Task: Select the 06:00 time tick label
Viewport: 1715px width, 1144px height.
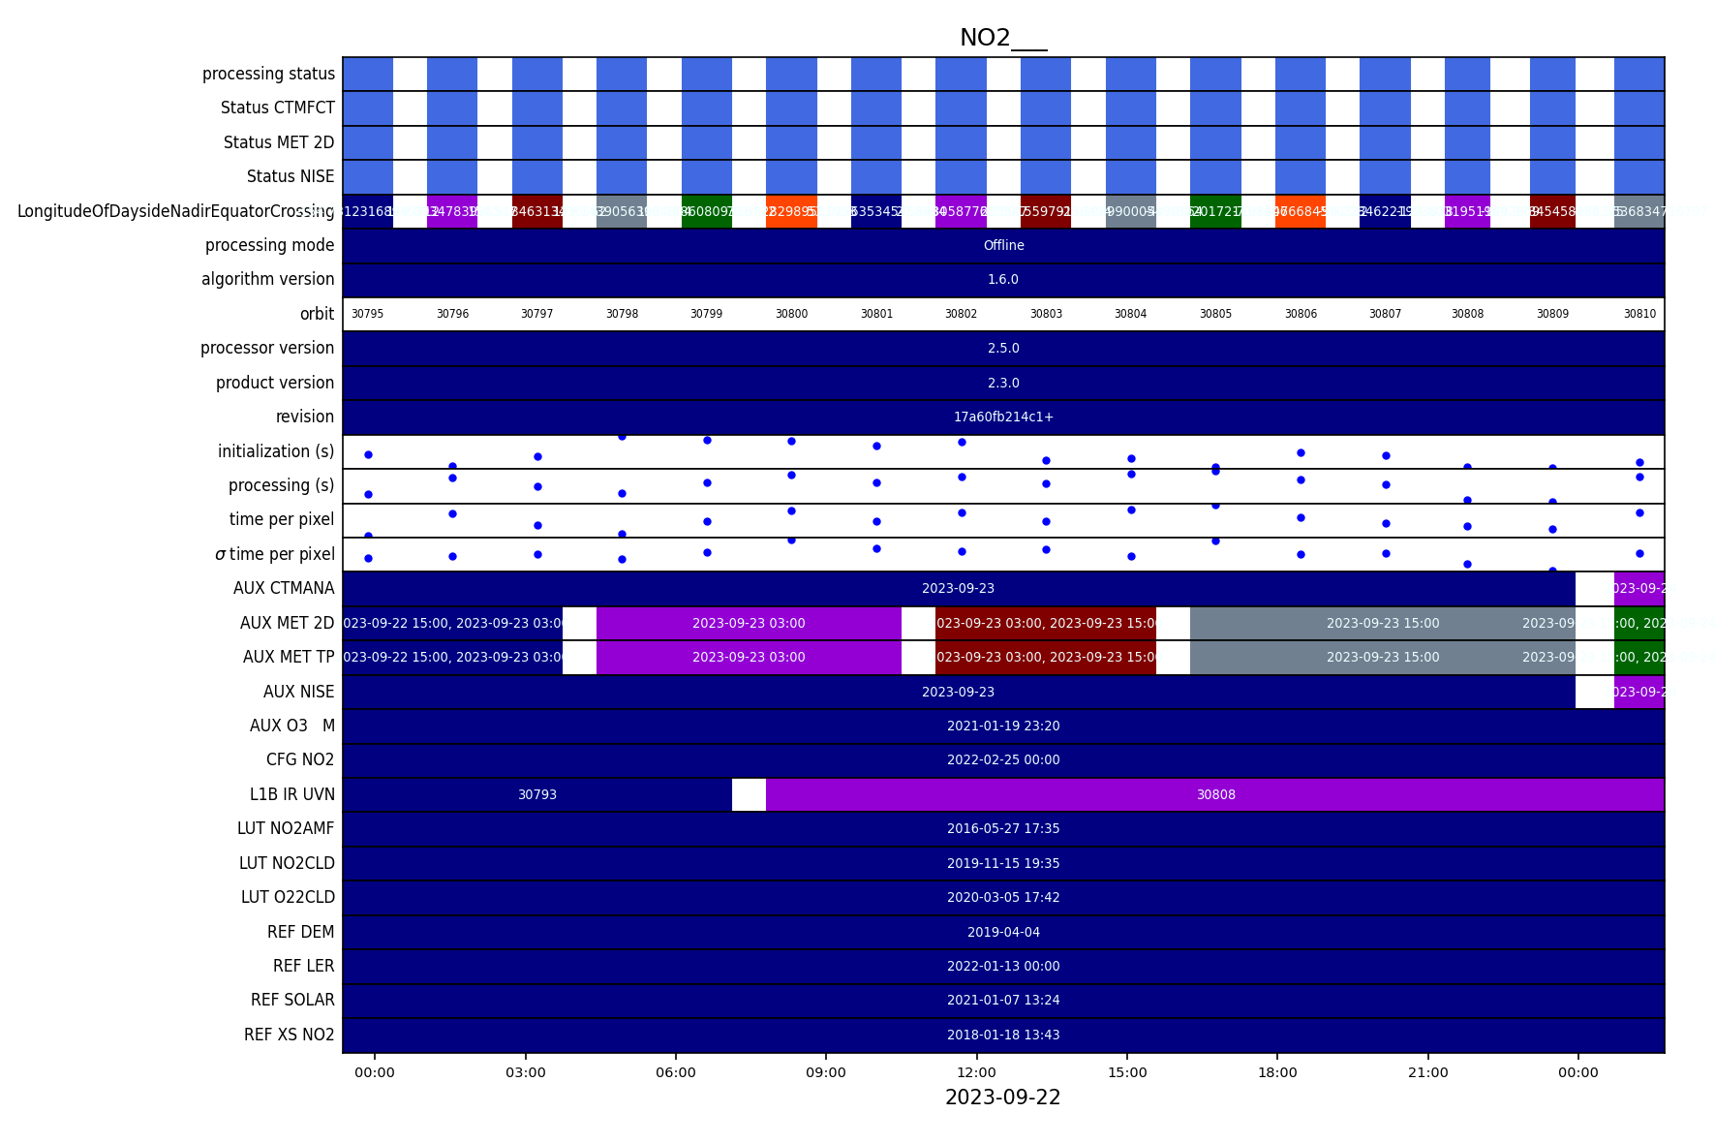Action: (x=675, y=1072)
